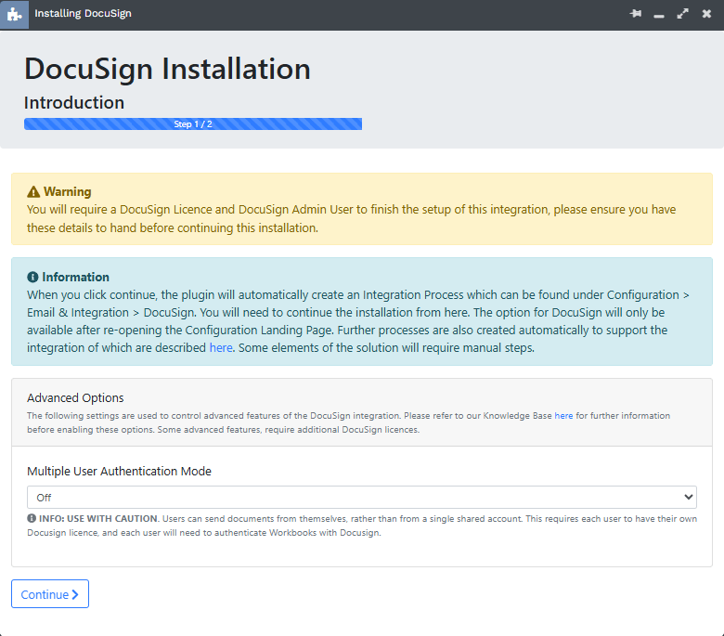Click the Step 1 / 2 progress bar

tap(193, 123)
